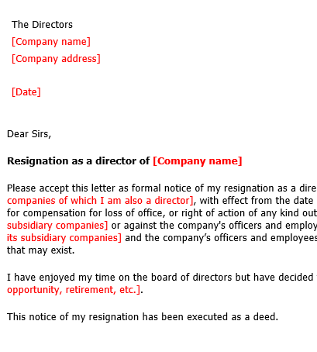Select 'companies of which I am also a director]'
The height and width of the screenshot is (352, 317).
click(100, 201)
